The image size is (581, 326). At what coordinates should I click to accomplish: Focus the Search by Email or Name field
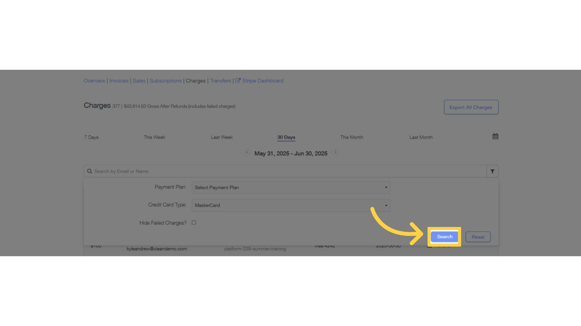(285, 171)
